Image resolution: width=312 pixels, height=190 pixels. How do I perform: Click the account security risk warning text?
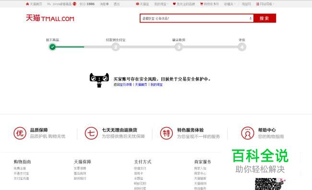click(x=162, y=79)
